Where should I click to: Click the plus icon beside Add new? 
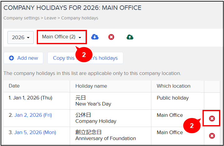(x=12, y=58)
